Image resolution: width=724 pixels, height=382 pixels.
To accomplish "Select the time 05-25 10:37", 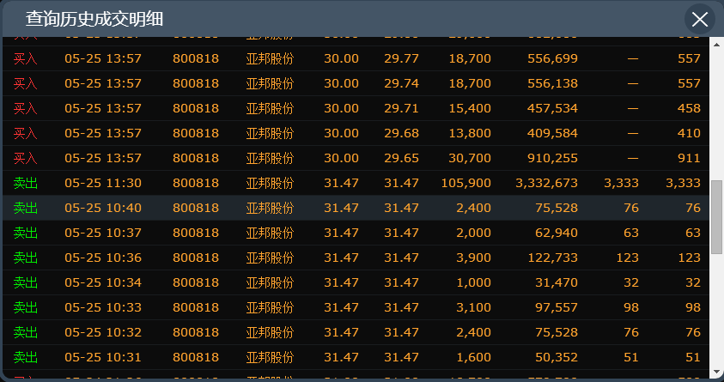I will tap(103, 233).
